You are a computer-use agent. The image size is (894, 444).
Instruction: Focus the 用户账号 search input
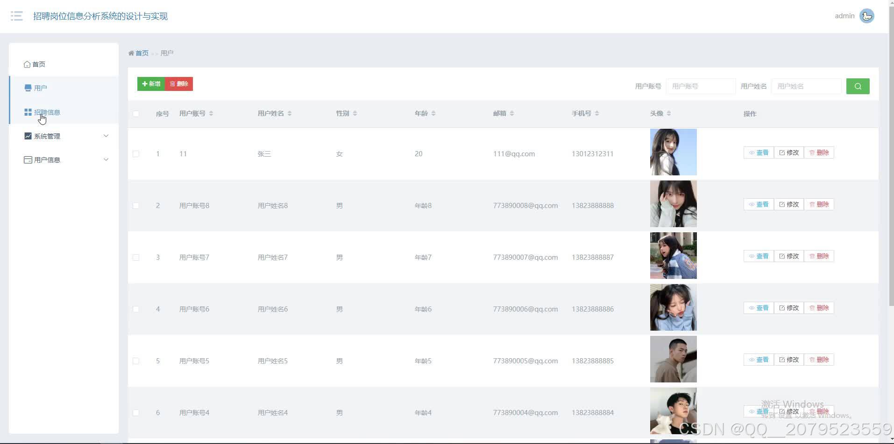coord(701,86)
